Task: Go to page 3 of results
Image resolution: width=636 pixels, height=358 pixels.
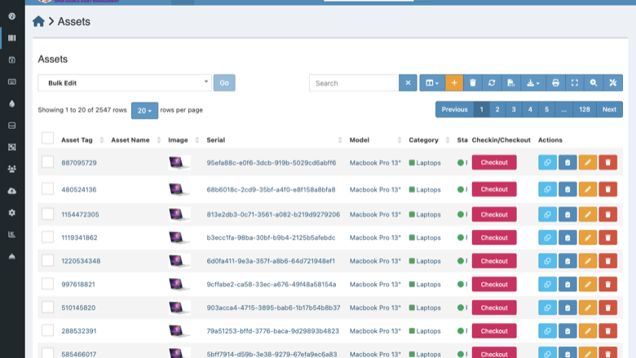Action: pos(514,109)
